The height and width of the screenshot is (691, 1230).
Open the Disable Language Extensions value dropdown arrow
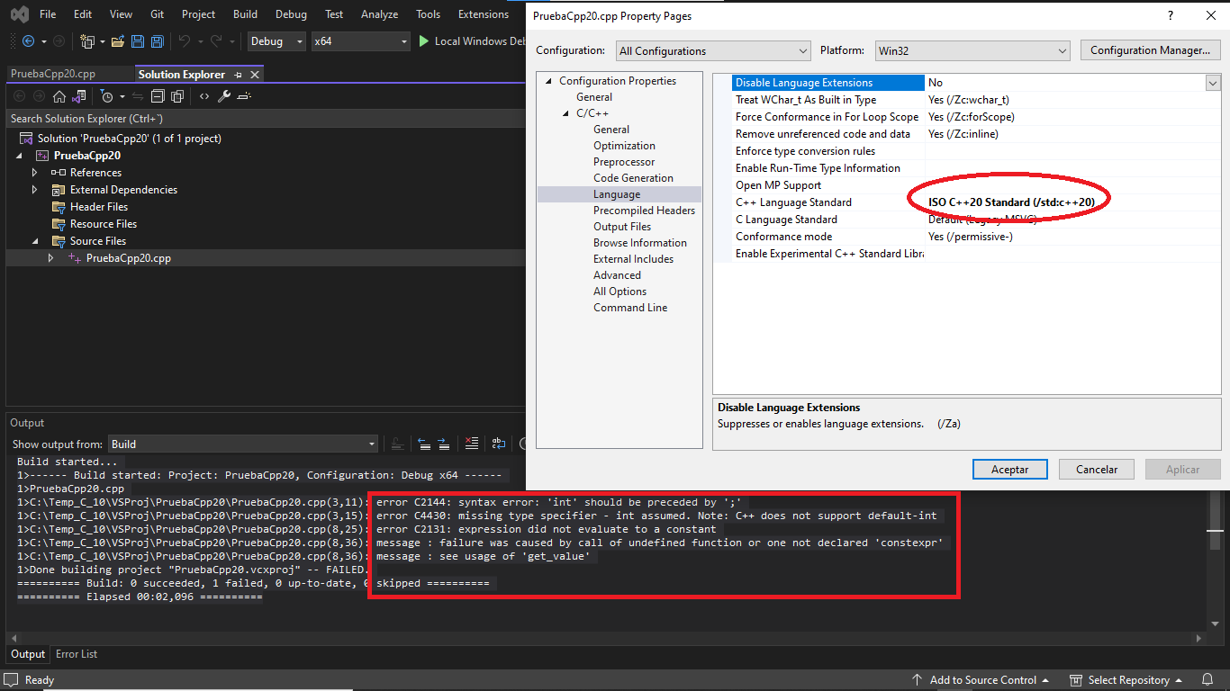coord(1213,83)
